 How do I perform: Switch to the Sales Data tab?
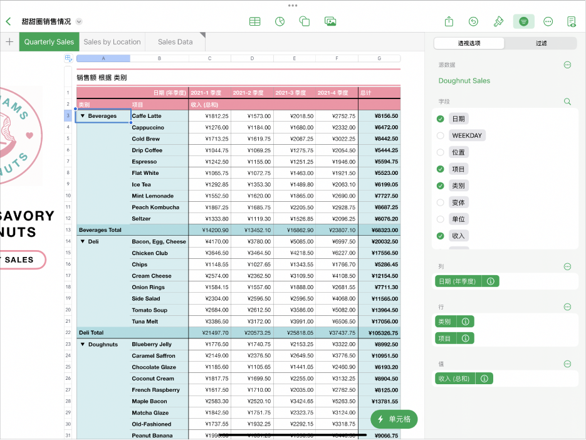pos(175,42)
